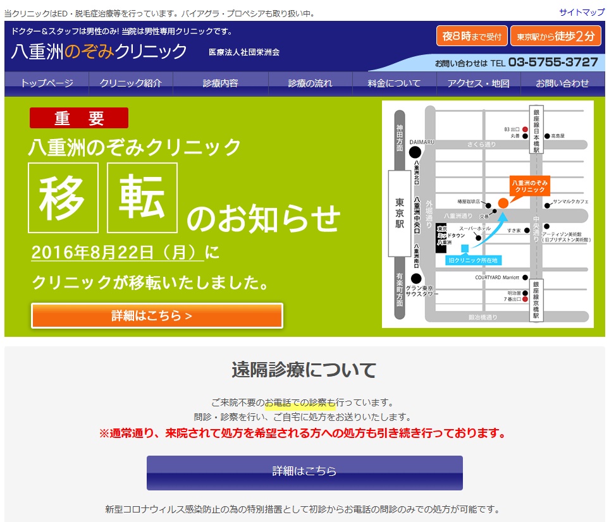
Task: Click the 東京駅 station box on map
Action: point(400,213)
